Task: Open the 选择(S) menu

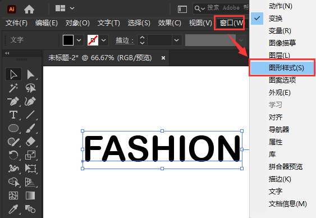Action: tap(139, 23)
